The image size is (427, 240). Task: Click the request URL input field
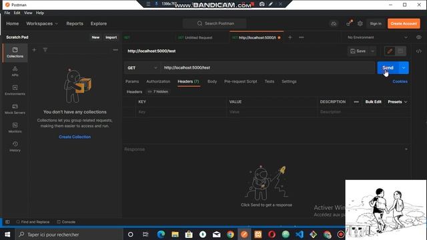click(x=268, y=68)
